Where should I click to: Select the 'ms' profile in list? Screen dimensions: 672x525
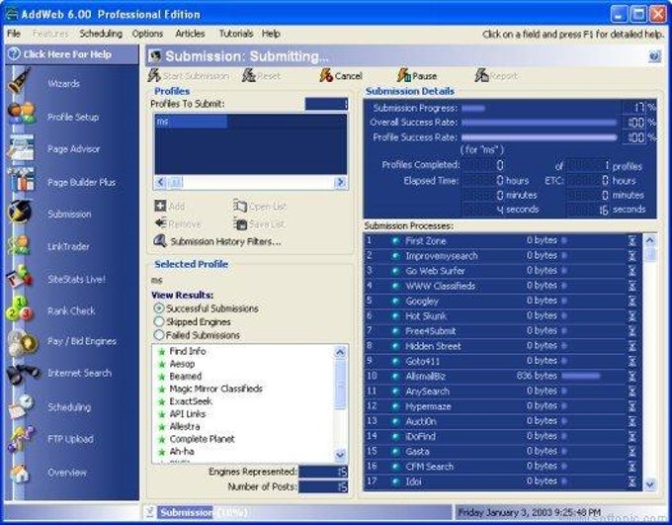[191, 122]
